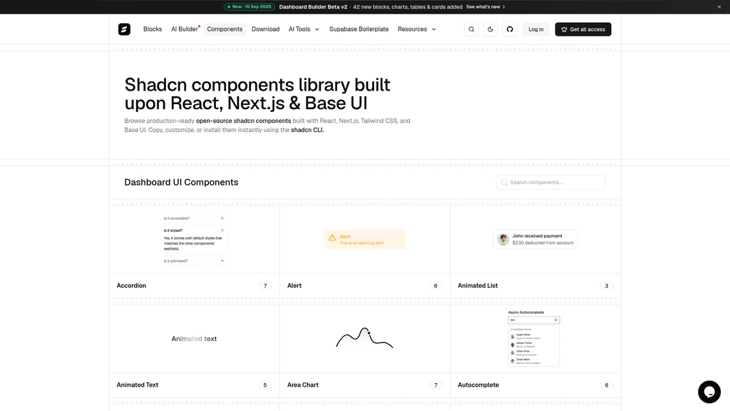Open the Autocomplete card title

[x=478, y=385]
